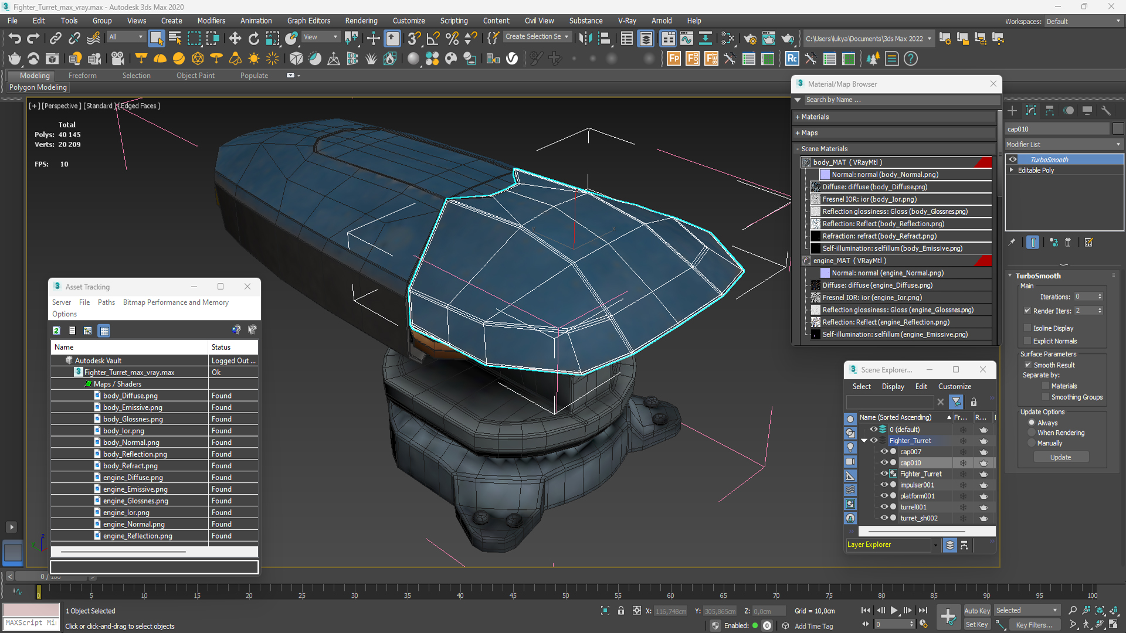Click the Undo arrow icon

point(15,39)
